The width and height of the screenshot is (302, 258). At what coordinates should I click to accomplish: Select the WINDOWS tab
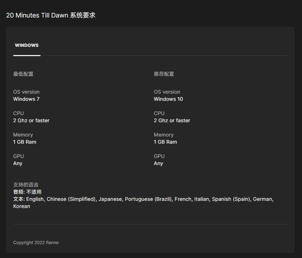tap(27, 45)
